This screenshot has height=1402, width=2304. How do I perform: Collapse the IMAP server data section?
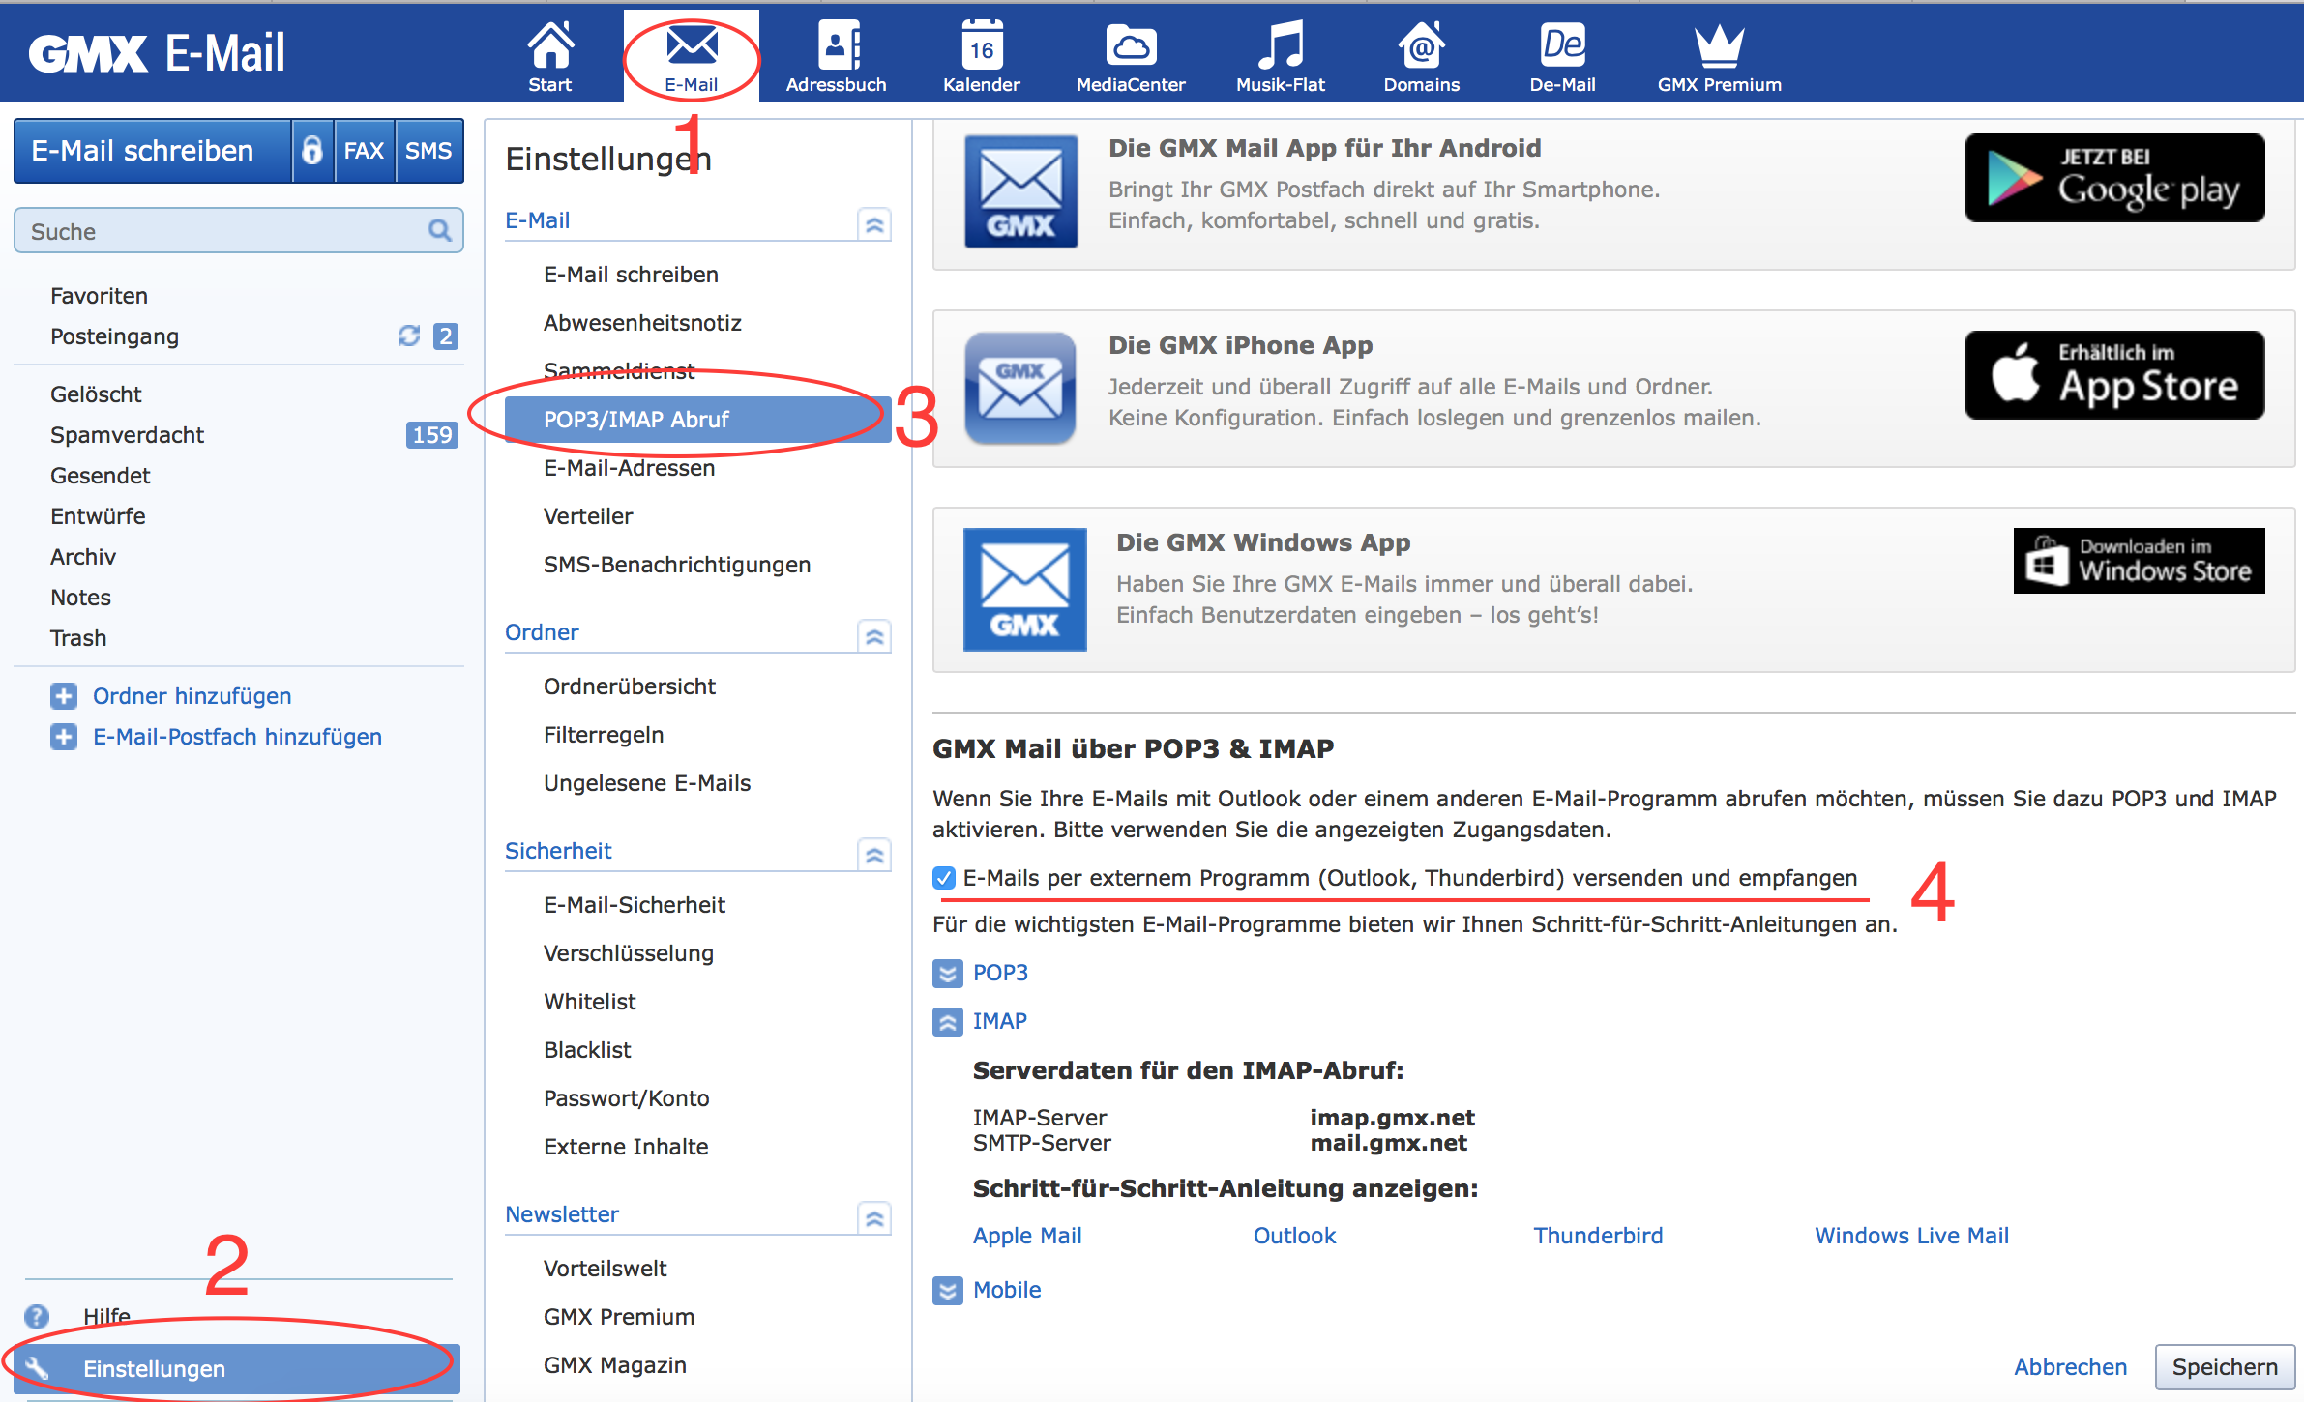(x=948, y=1021)
